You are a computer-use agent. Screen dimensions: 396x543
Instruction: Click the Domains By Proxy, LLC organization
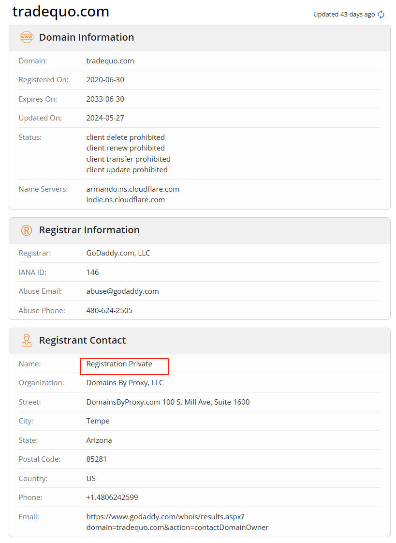125,383
